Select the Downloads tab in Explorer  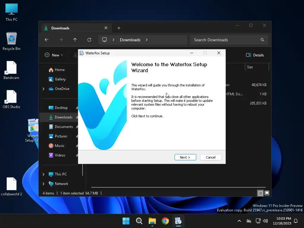76,28
